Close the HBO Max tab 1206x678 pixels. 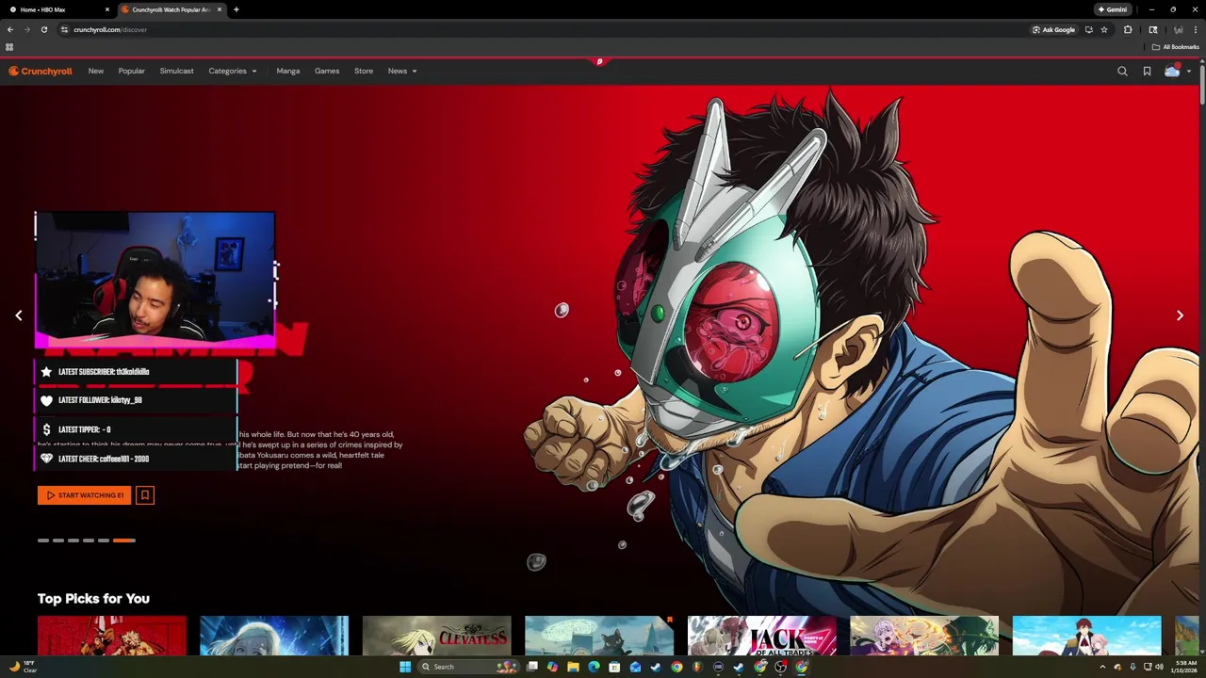(107, 9)
